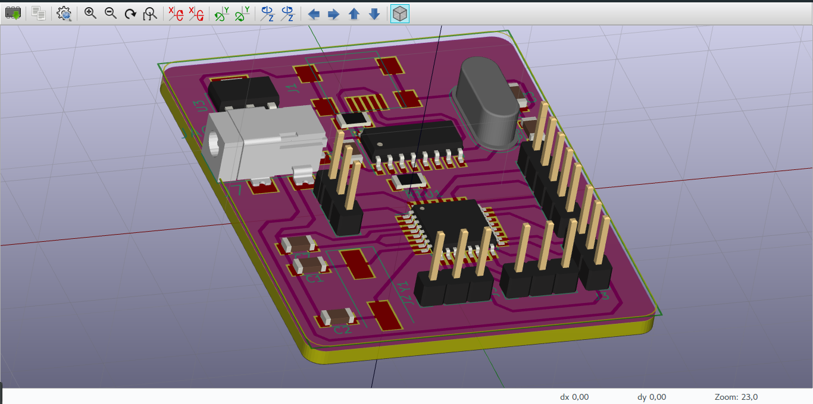Move the board view left
The image size is (813, 404).
(x=314, y=13)
